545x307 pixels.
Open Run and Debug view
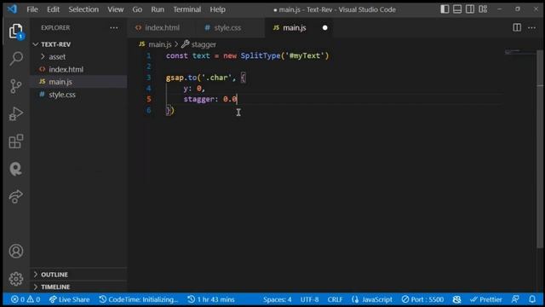pos(15,113)
